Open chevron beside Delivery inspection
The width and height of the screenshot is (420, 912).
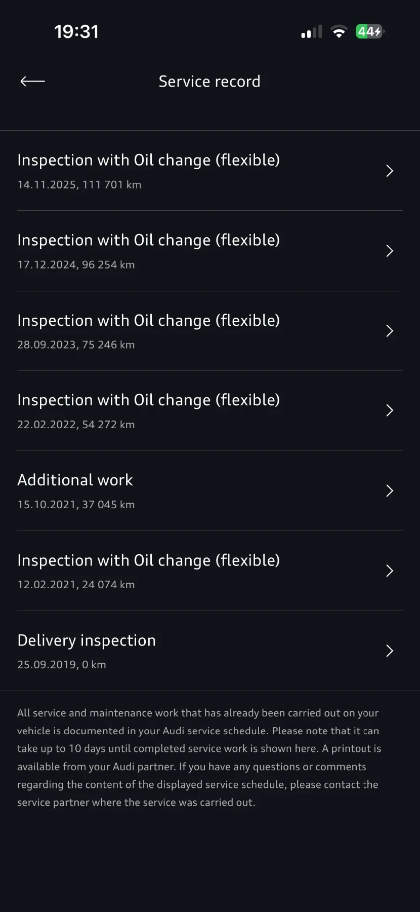[390, 651]
